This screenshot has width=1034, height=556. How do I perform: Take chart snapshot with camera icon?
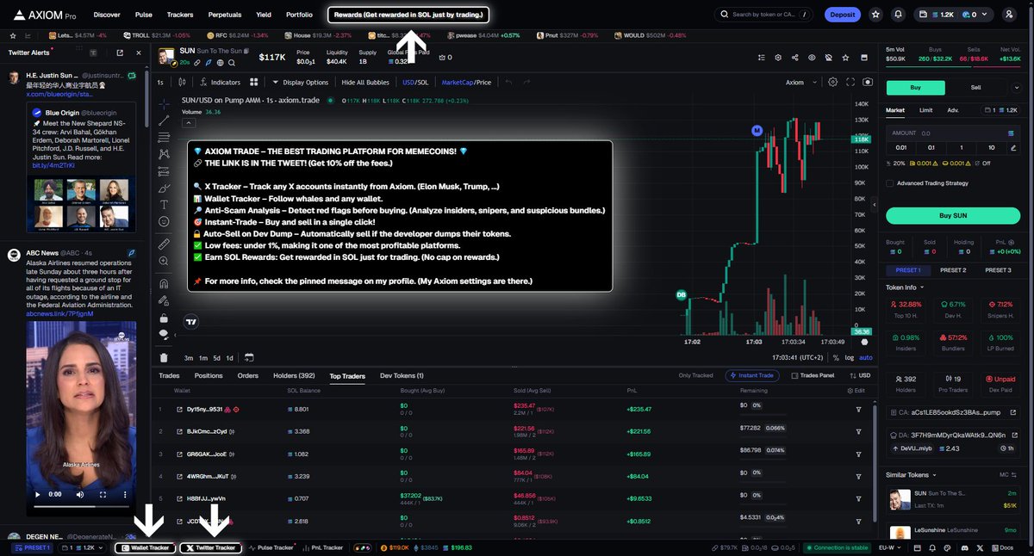pyautogui.click(x=867, y=83)
